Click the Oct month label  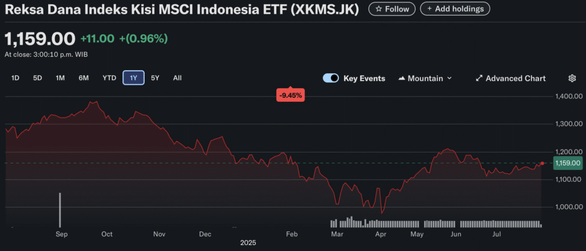[x=107, y=234]
